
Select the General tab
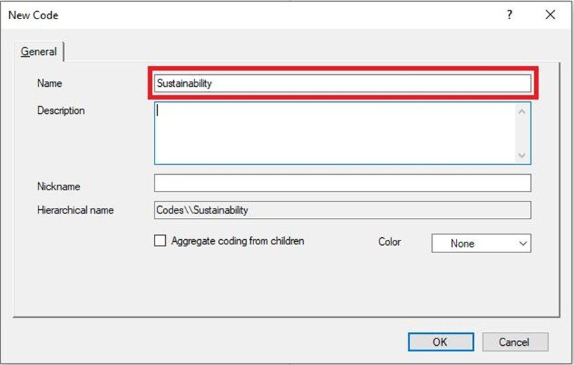point(38,52)
